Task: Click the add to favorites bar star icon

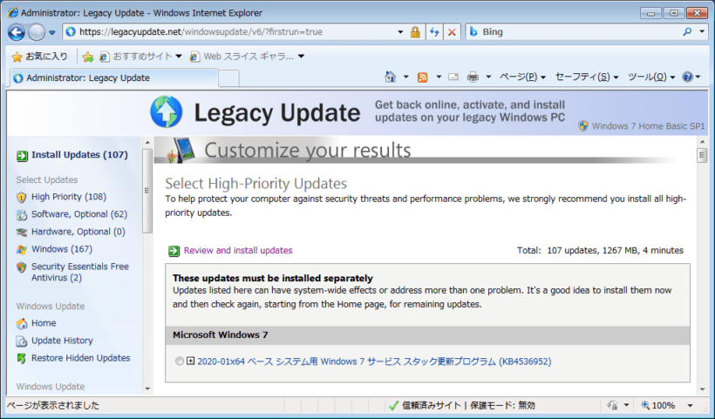Action: point(88,57)
